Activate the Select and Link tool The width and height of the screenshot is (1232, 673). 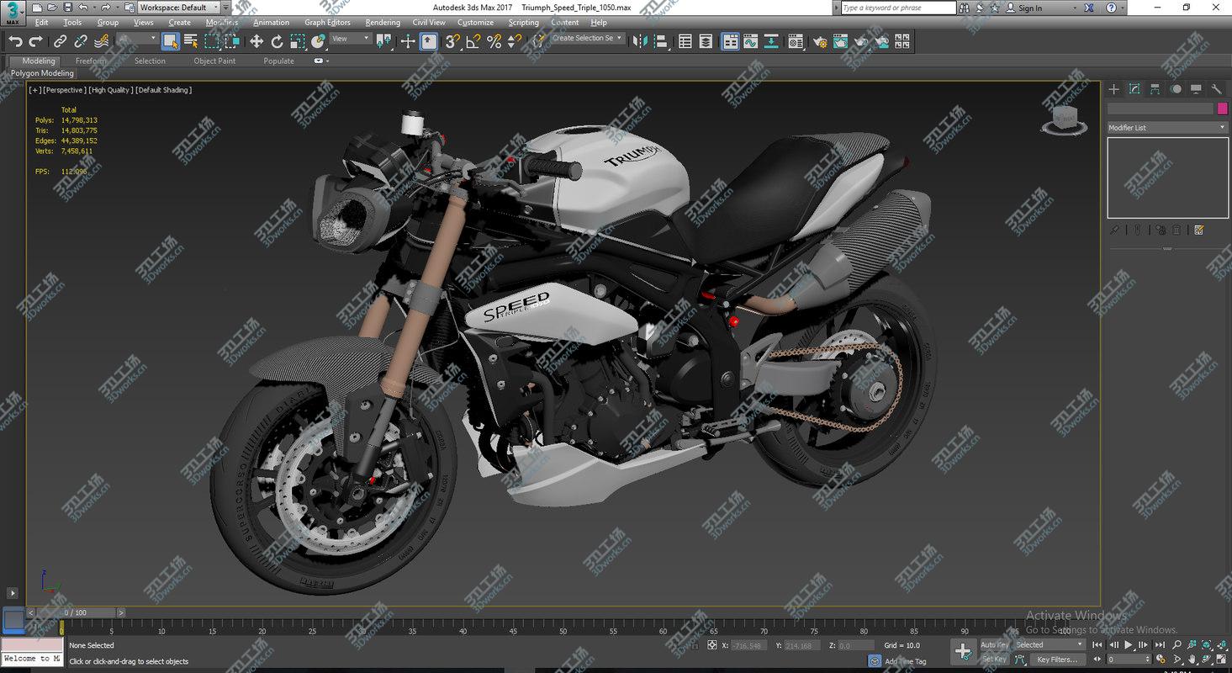[61, 41]
